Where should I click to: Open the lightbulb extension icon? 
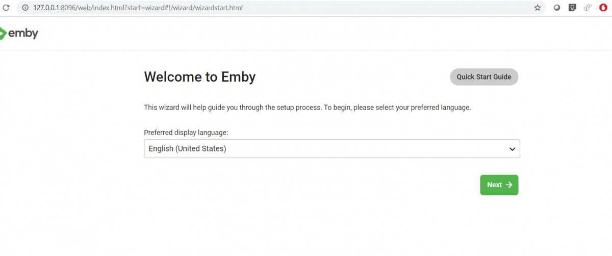click(573, 8)
